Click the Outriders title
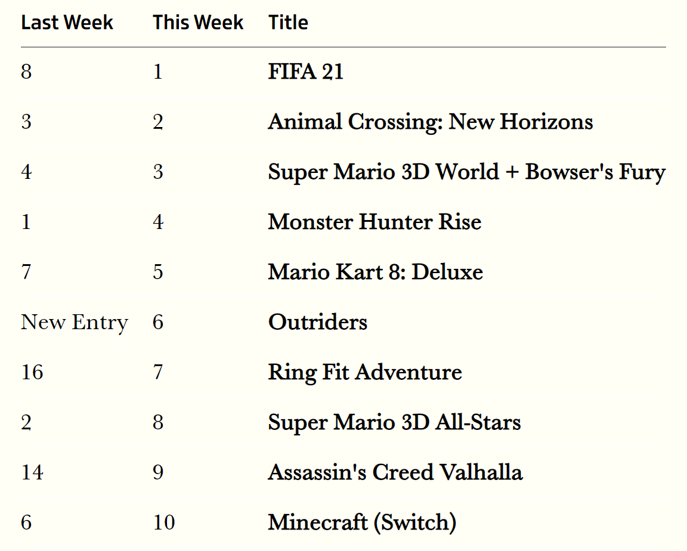Screen dimensions: 687x551 [x=318, y=322]
